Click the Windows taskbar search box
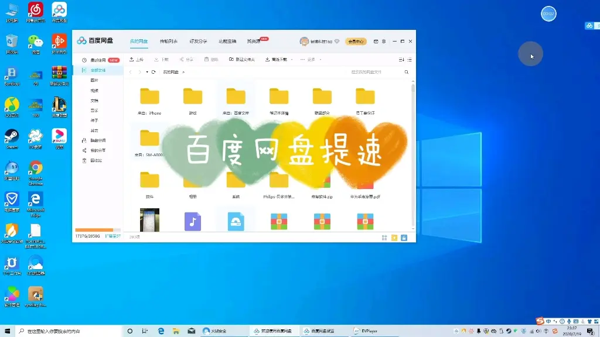 [69, 331]
